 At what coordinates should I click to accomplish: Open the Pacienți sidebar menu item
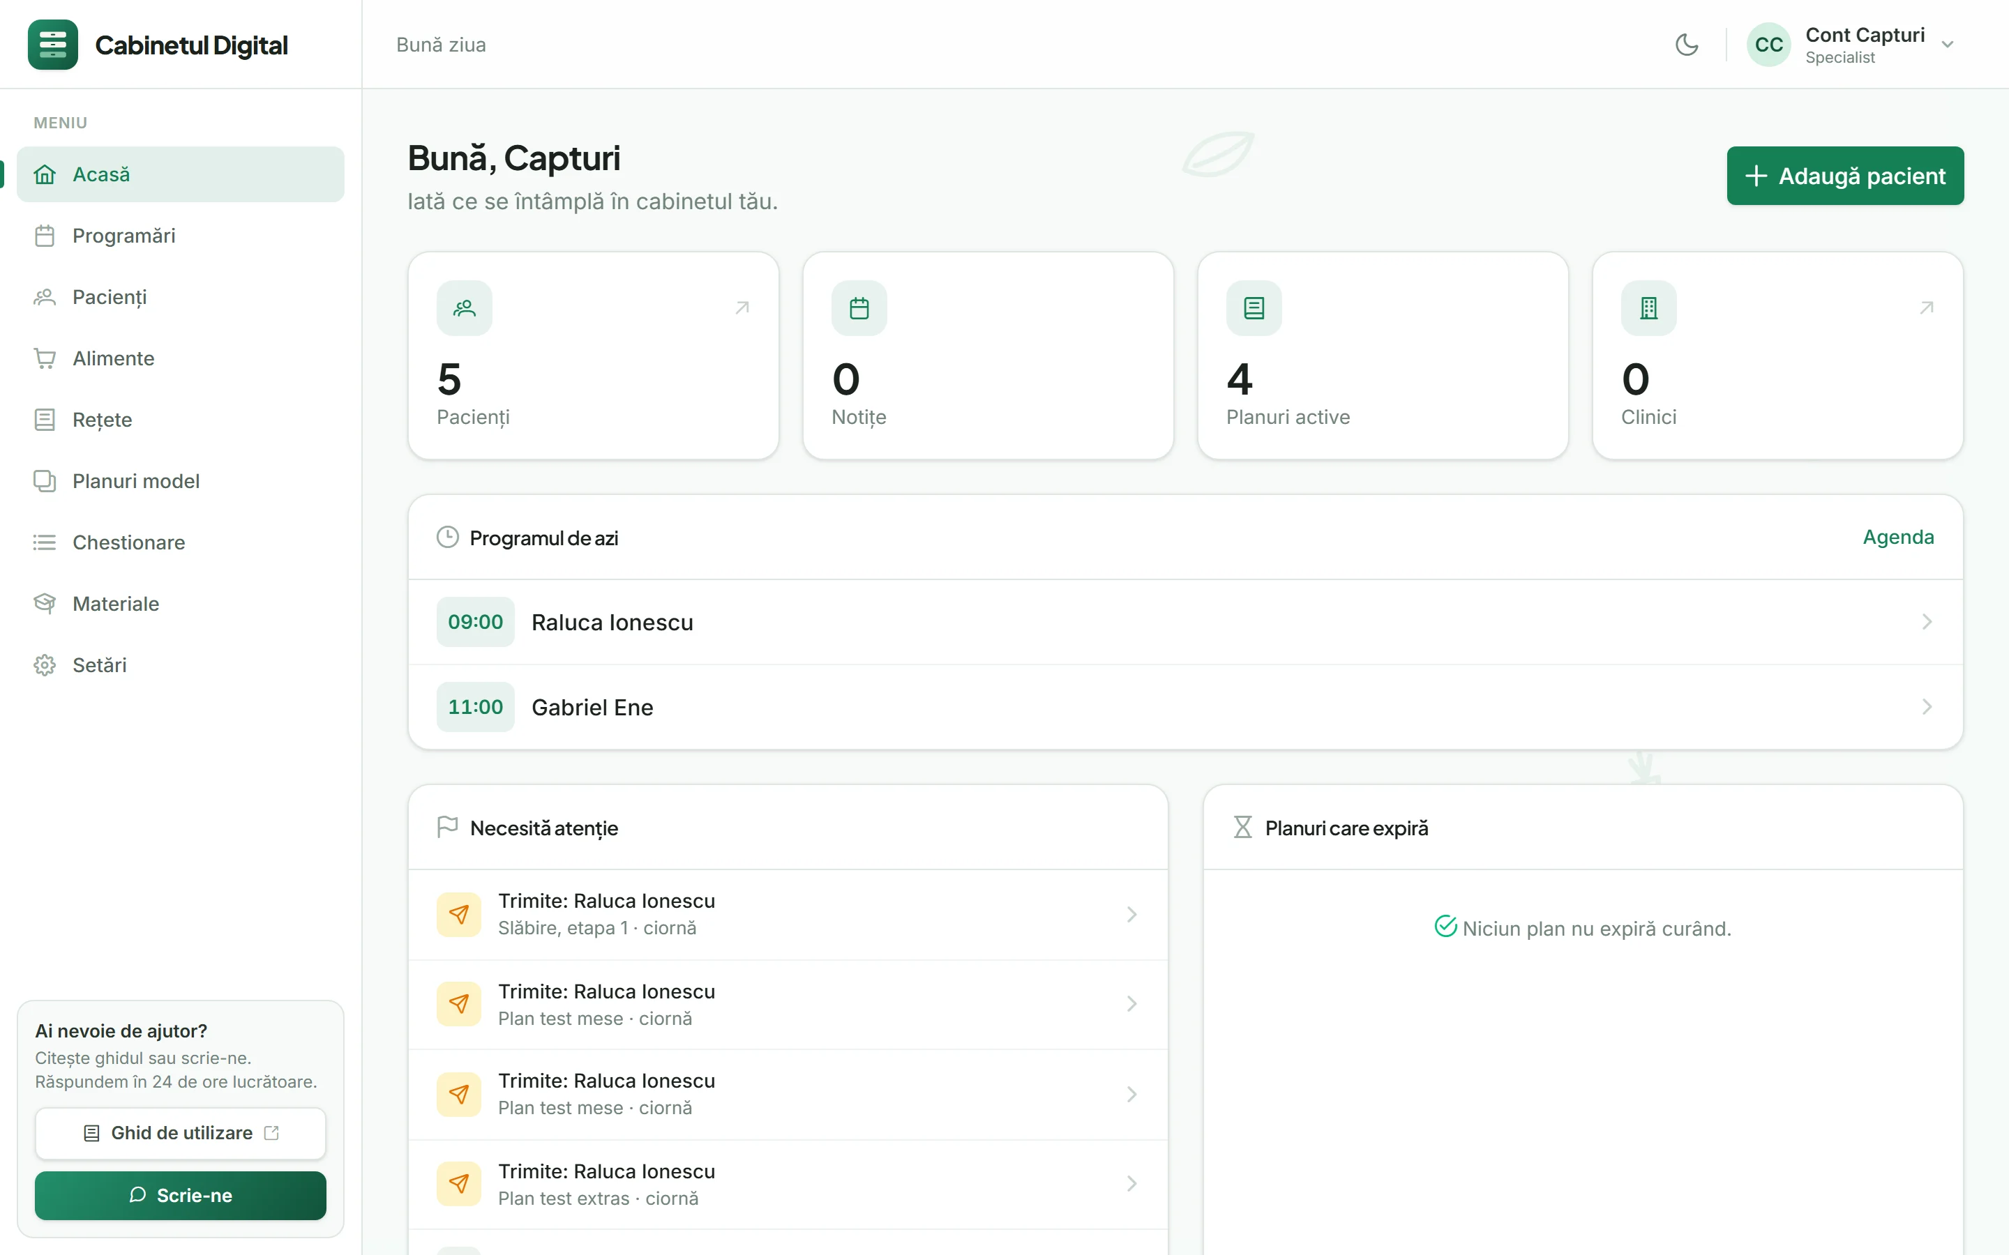click(180, 297)
